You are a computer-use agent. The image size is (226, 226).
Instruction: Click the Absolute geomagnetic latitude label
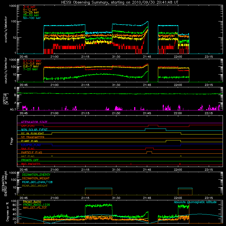[195, 202]
